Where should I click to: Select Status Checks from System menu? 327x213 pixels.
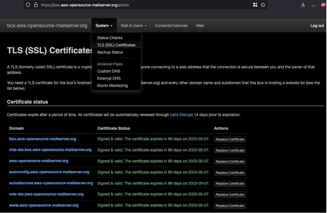tap(110, 38)
